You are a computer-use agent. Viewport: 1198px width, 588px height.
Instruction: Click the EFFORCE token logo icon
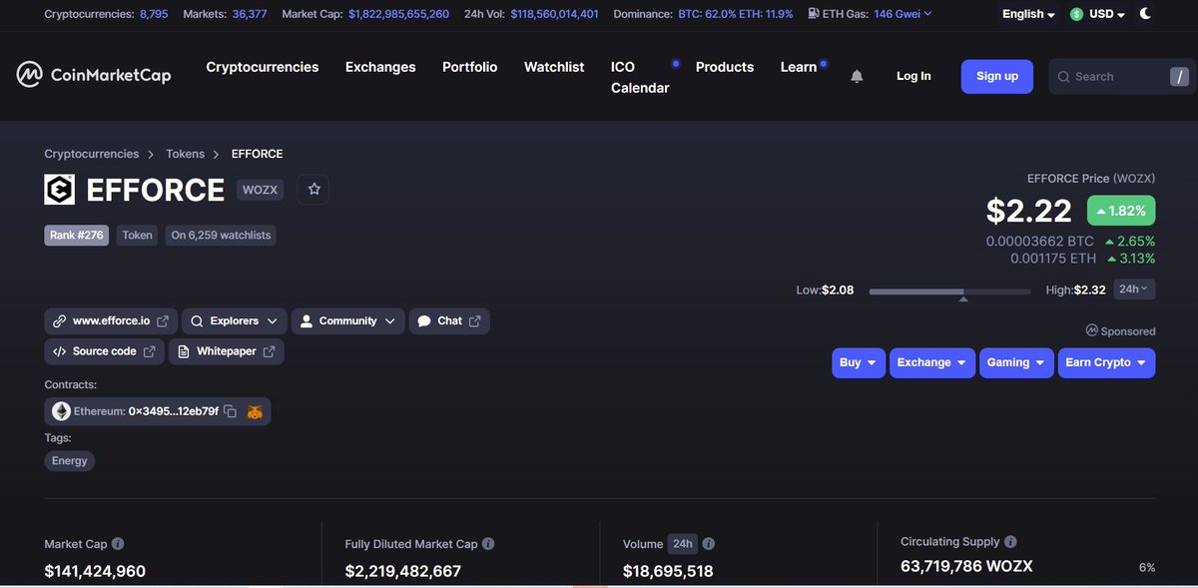[60, 190]
